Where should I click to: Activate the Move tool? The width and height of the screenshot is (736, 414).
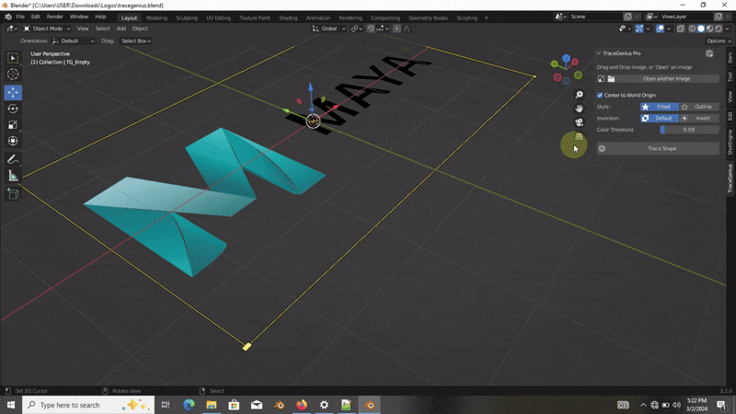pos(13,93)
